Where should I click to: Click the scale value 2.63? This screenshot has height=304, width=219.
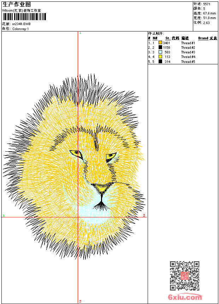point(206,23)
